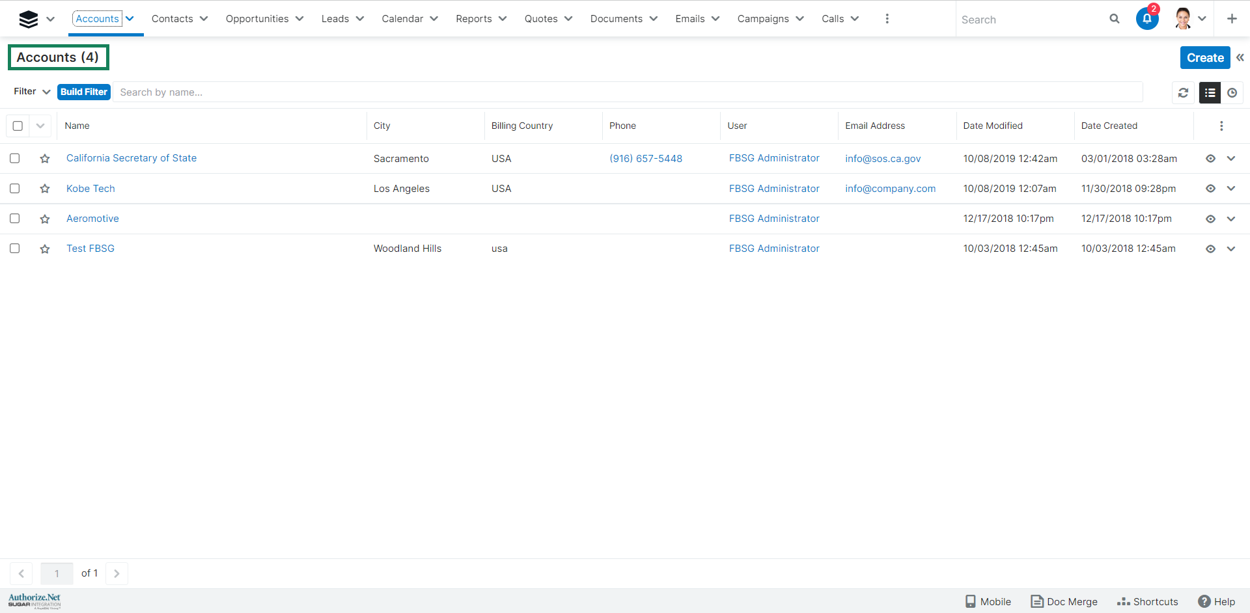Open the notifications bell icon
This screenshot has height=613, width=1250.
[x=1146, y=19]
